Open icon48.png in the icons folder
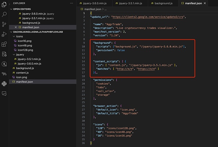The image size is (218, 147). coord(25,46)
